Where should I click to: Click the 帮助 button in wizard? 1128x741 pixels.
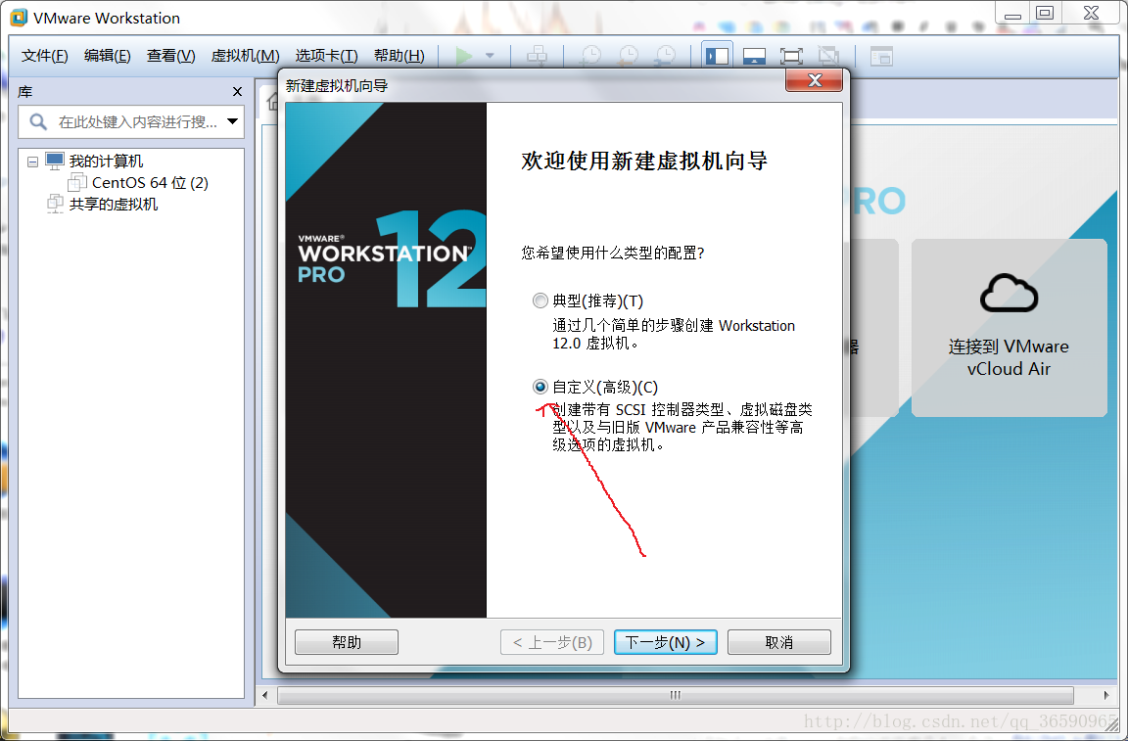pyautogui.click(x=346, y=642)
